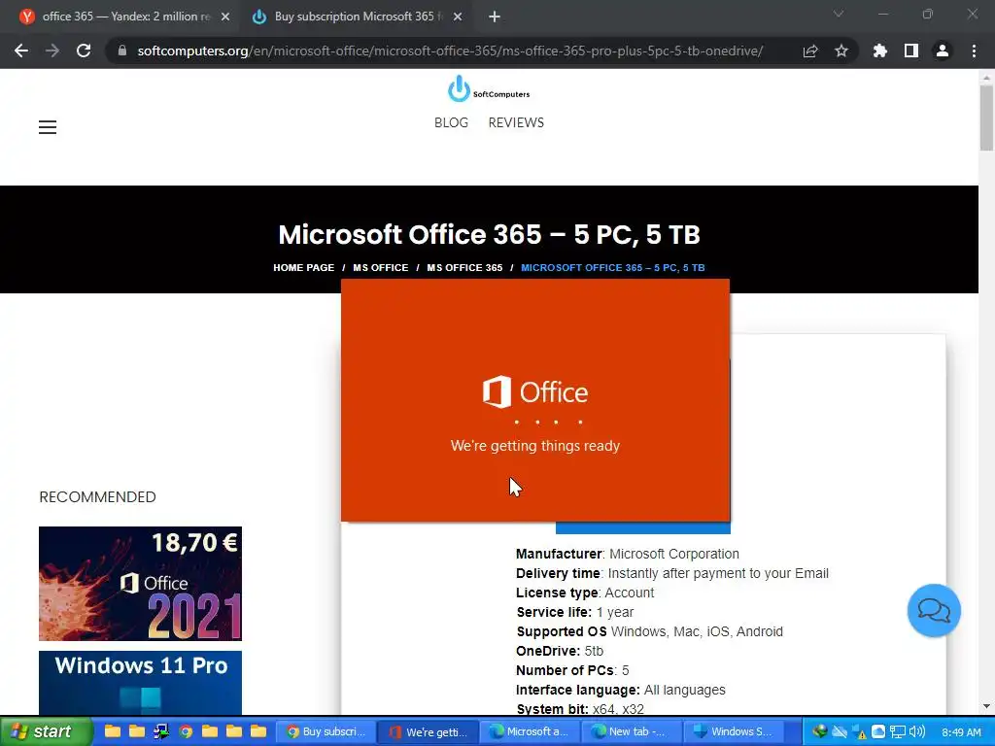Click the RECOMMENDED sidebar heading
The width and height of the screenshot is (995, 746).
click(x=98, y=496)
